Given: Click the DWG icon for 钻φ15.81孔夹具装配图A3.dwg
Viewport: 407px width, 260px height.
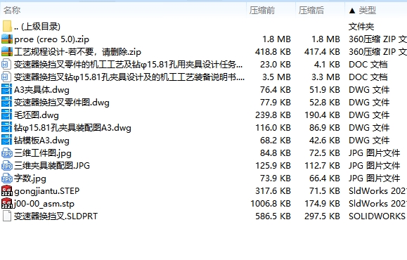Looking at the screenshot, I should tap(7, 128).
